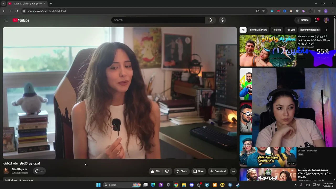Go to the YouTube home logo
The width and height of the screenshot is (336, 189).
[21, 20]
